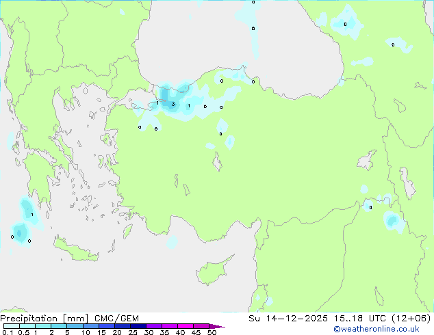The height and width of the screenshot is (335, 434).
Task: Click Lake Van outline in eastern Turkey
Action: tap(368, 161)
